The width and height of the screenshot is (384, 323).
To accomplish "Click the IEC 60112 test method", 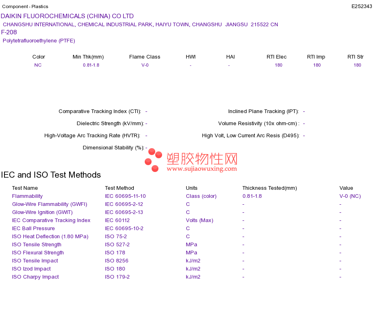I will [x=117, y=220].
